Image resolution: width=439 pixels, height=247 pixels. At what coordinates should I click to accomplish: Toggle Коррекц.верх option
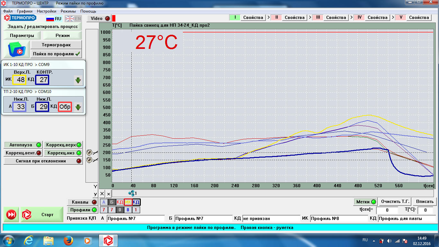click(x=63, y=145)
